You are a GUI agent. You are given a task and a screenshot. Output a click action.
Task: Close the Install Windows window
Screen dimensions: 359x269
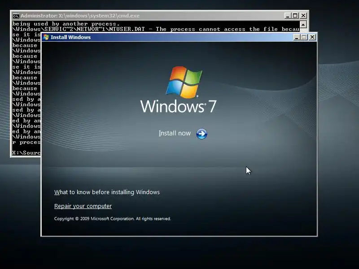tap(312, 37)
